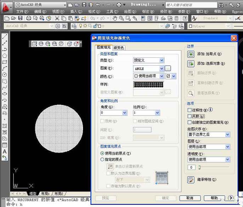Open Layer Properties Manager icon
The image size is (243, 207).
pyautogui.click(x=74, y=26)
